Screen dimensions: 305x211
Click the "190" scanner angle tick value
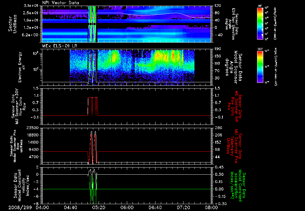click(218, 49)
